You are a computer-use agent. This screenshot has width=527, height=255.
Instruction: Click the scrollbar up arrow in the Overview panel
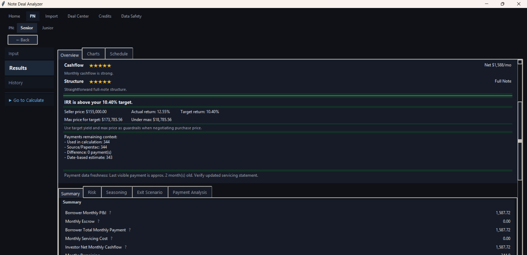(x=520, y=62)
